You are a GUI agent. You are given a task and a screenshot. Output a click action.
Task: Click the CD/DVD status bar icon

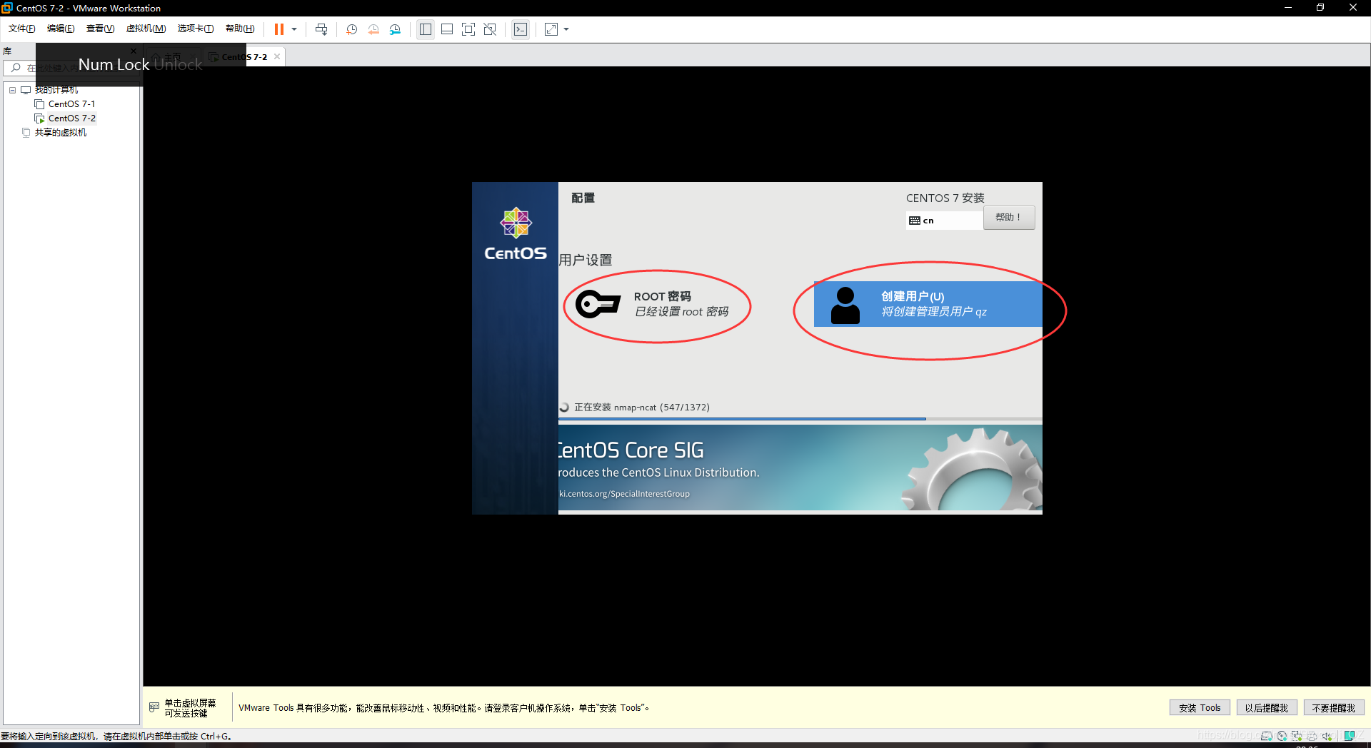pos(1282,736)
